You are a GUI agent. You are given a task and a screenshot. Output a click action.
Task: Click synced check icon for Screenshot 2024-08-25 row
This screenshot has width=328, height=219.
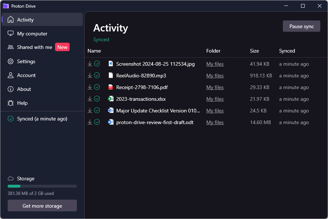[97, 64]
